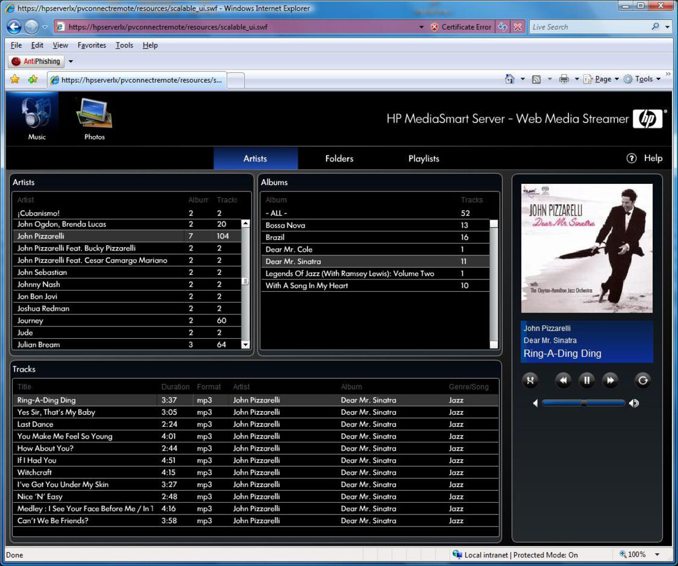Screen dimensions: 678x566
Task: Skip to previous track
Action: pyautogui.click(x=563, y=380)
